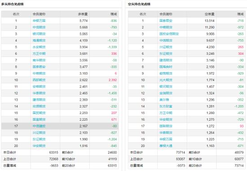Open 光大期货 member link

(x=166, y=80)
